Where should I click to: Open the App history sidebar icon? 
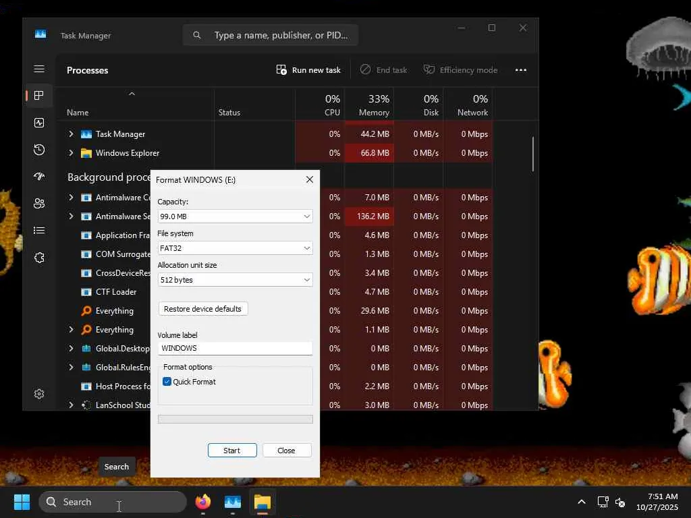click(38, 150)
